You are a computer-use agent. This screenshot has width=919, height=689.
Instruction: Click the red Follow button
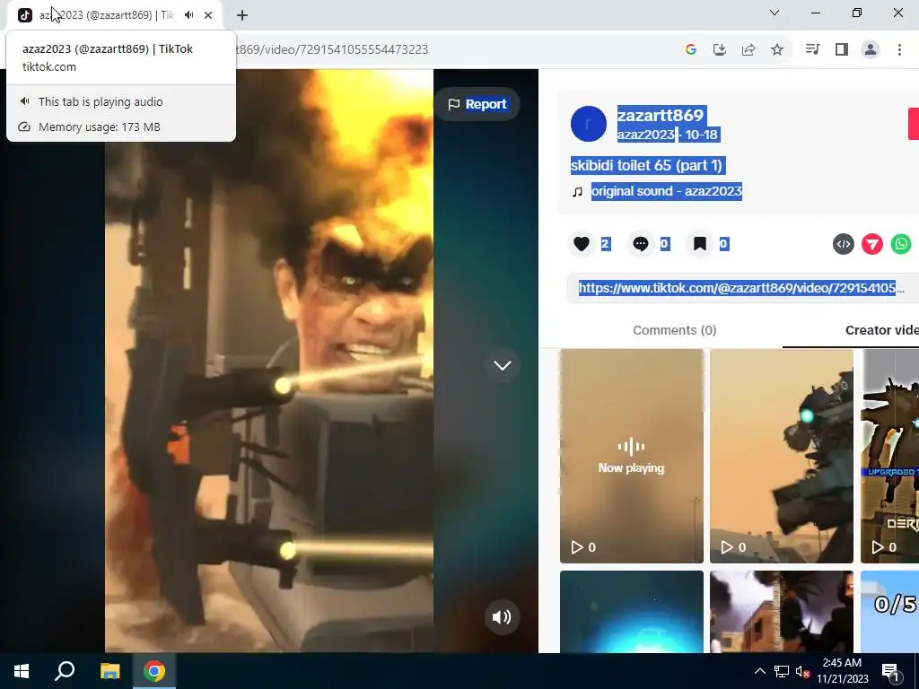[x=913, y=124]
